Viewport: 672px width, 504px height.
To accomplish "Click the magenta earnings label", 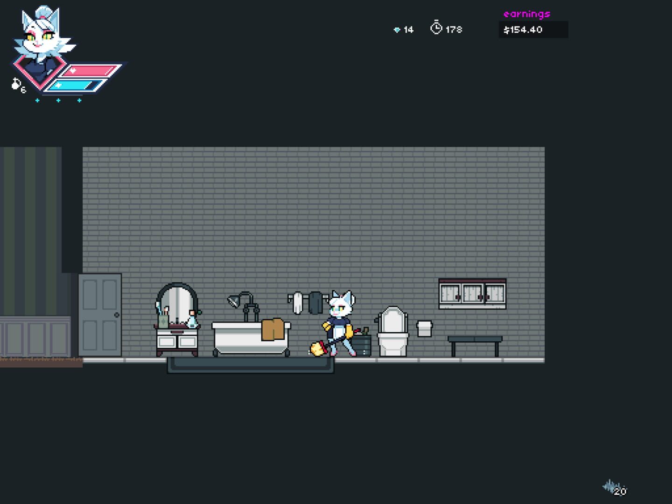I will pos(526,14).
